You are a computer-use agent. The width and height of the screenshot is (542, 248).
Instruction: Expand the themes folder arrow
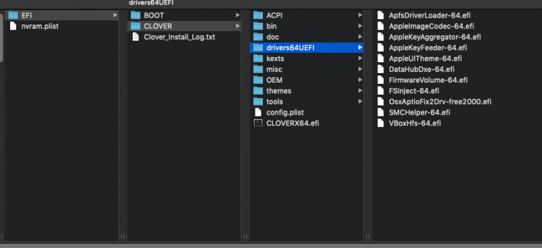pos(360,91)
